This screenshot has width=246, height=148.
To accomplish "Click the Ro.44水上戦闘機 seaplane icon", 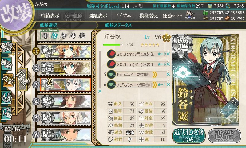I will tap(111, 74).
